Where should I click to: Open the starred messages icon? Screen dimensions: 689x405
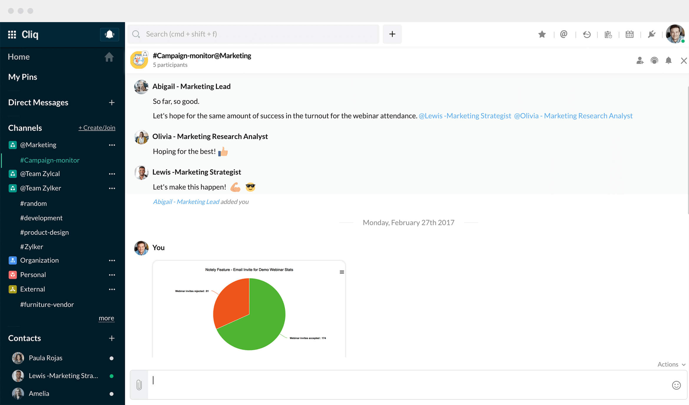542,34
